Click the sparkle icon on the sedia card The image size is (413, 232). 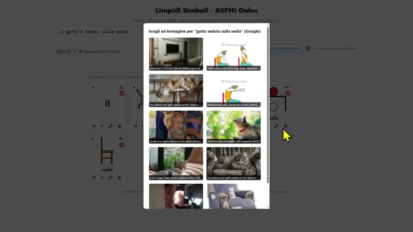(120, 178)
